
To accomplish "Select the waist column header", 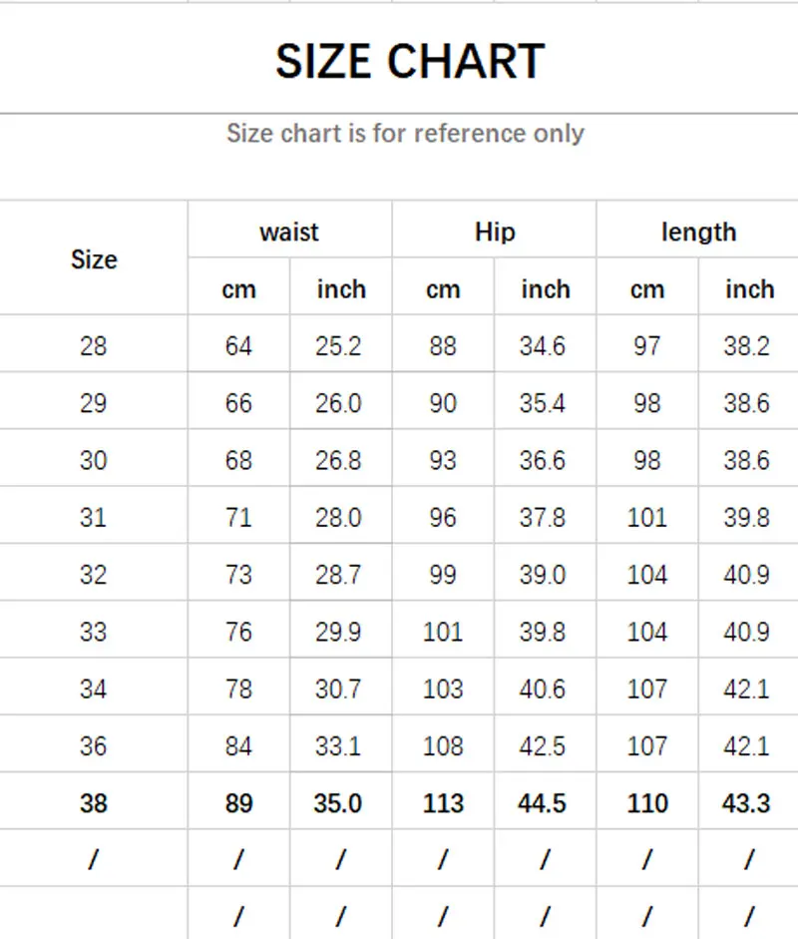I will (289, 233).
